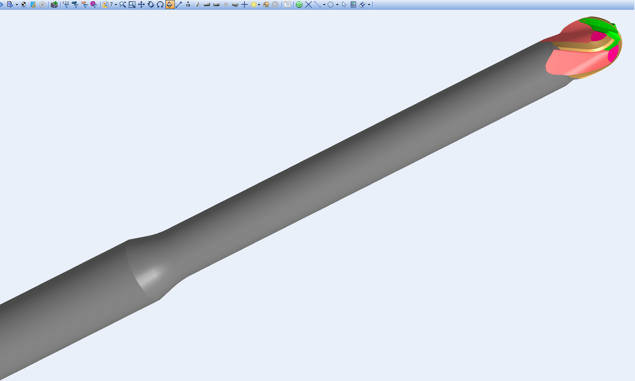635x381 pixels.
Task: Open the circle shape tool dropdown arrow
Action: tap(337, 5)
